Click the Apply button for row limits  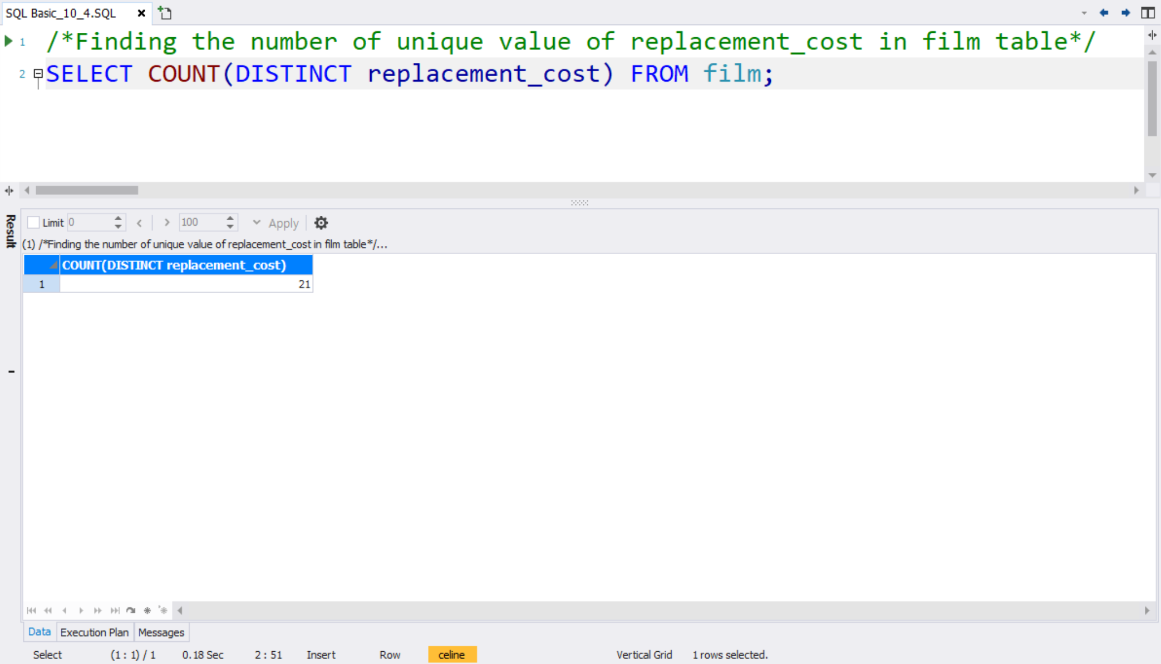(283, 223)
